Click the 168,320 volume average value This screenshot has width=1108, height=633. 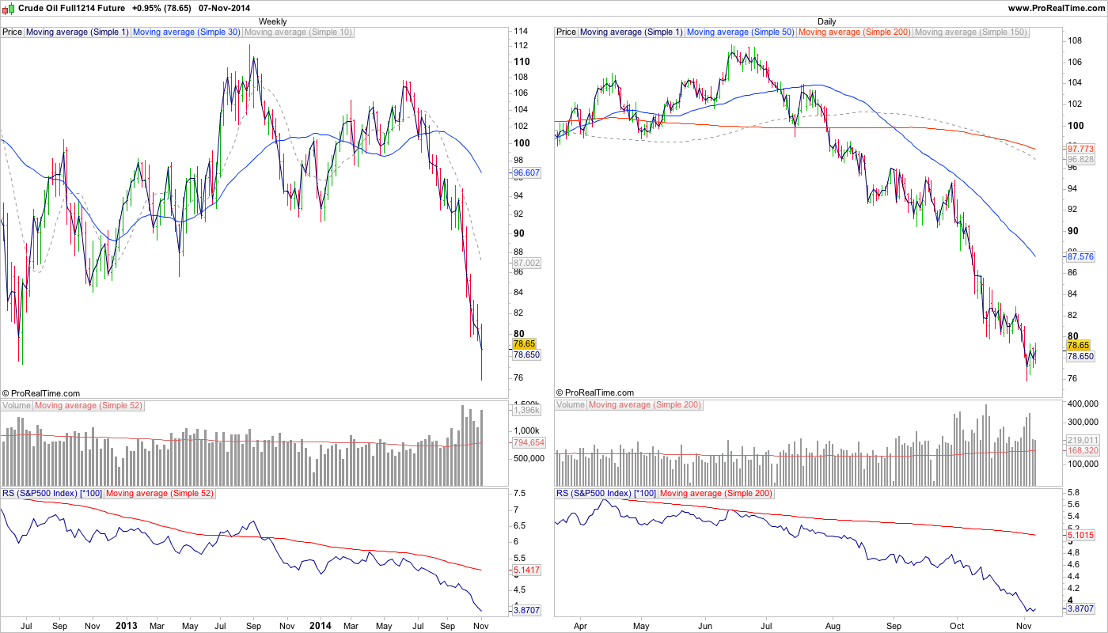point(1082,450)
